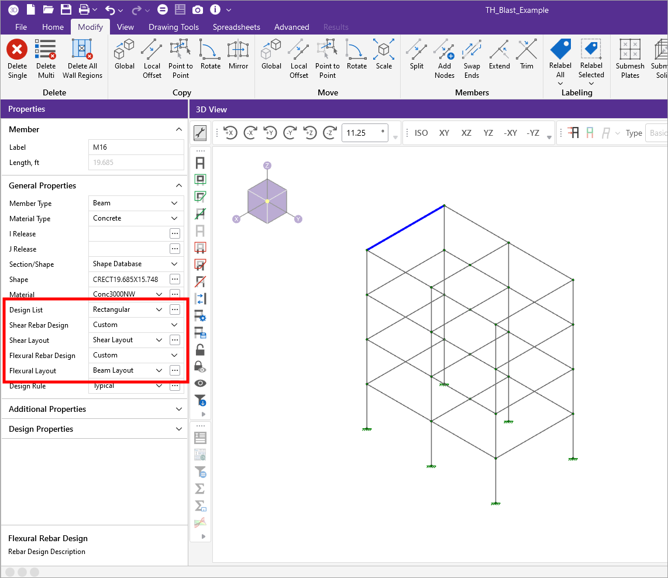This screenshot has width=668, height=578.
Task: Click the camera snapshot icon in title bar
Action: pos(198,10)
